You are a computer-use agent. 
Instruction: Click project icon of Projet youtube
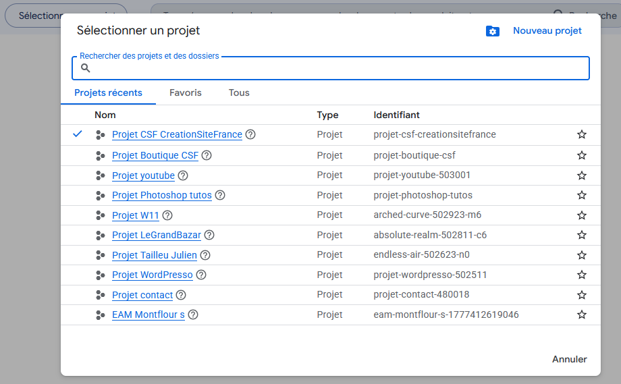(100, 175)
